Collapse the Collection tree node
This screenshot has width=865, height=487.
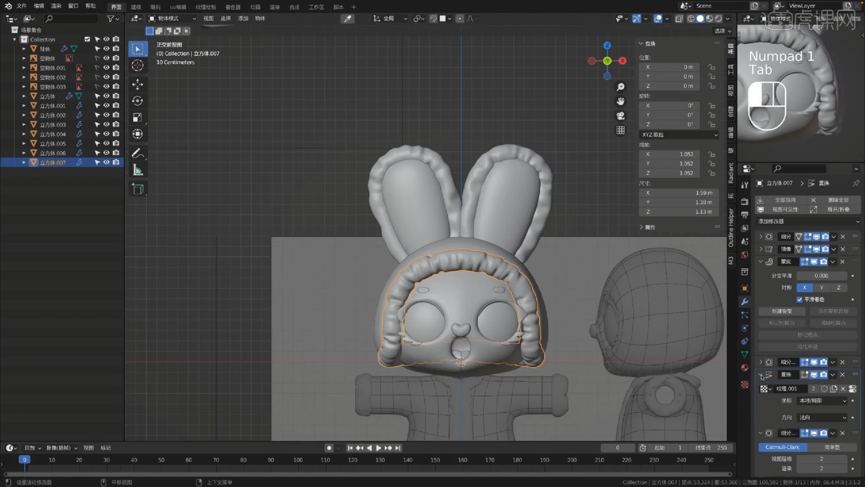(14, 39)
